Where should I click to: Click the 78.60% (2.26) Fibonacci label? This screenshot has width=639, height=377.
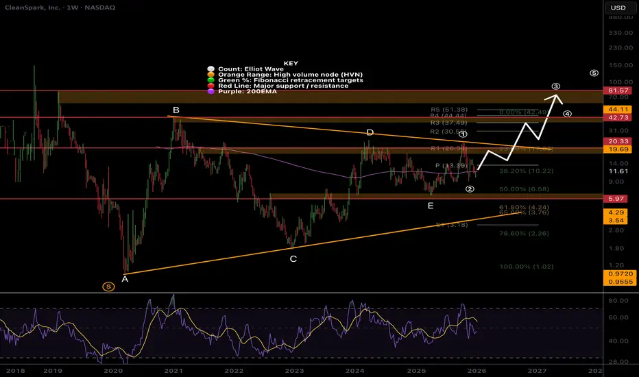[524, 234]
